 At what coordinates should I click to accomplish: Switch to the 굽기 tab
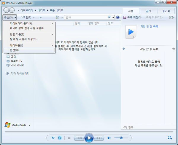(x=148, y=11)
